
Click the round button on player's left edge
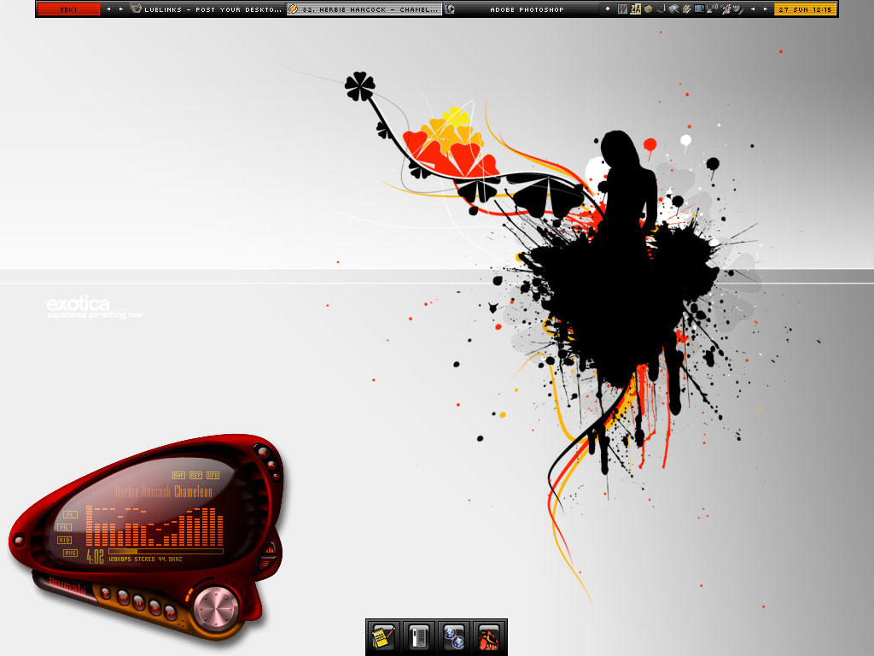click(x=19, y=540)
